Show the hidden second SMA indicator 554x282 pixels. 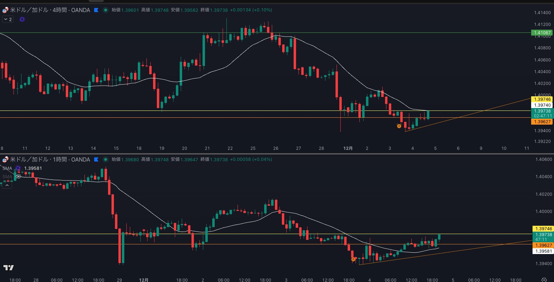(18, 176)
